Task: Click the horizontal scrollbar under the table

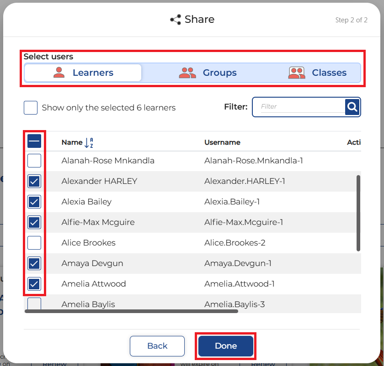Action: 131,311
